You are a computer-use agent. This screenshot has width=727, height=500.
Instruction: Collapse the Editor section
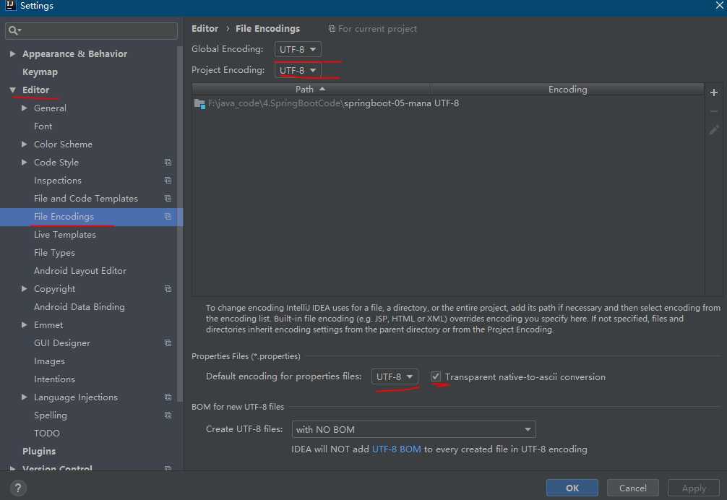coord(12,90)
